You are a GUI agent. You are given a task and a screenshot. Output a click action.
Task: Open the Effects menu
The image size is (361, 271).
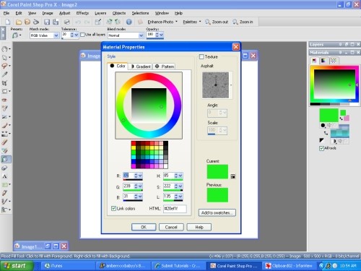coord(82,13)
